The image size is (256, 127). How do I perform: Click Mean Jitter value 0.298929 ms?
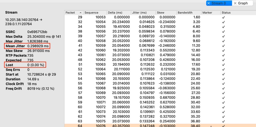[38, 46]
